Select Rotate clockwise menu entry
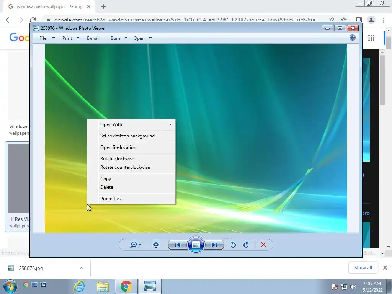Viewport: 392px width, 294px height. 131,159
